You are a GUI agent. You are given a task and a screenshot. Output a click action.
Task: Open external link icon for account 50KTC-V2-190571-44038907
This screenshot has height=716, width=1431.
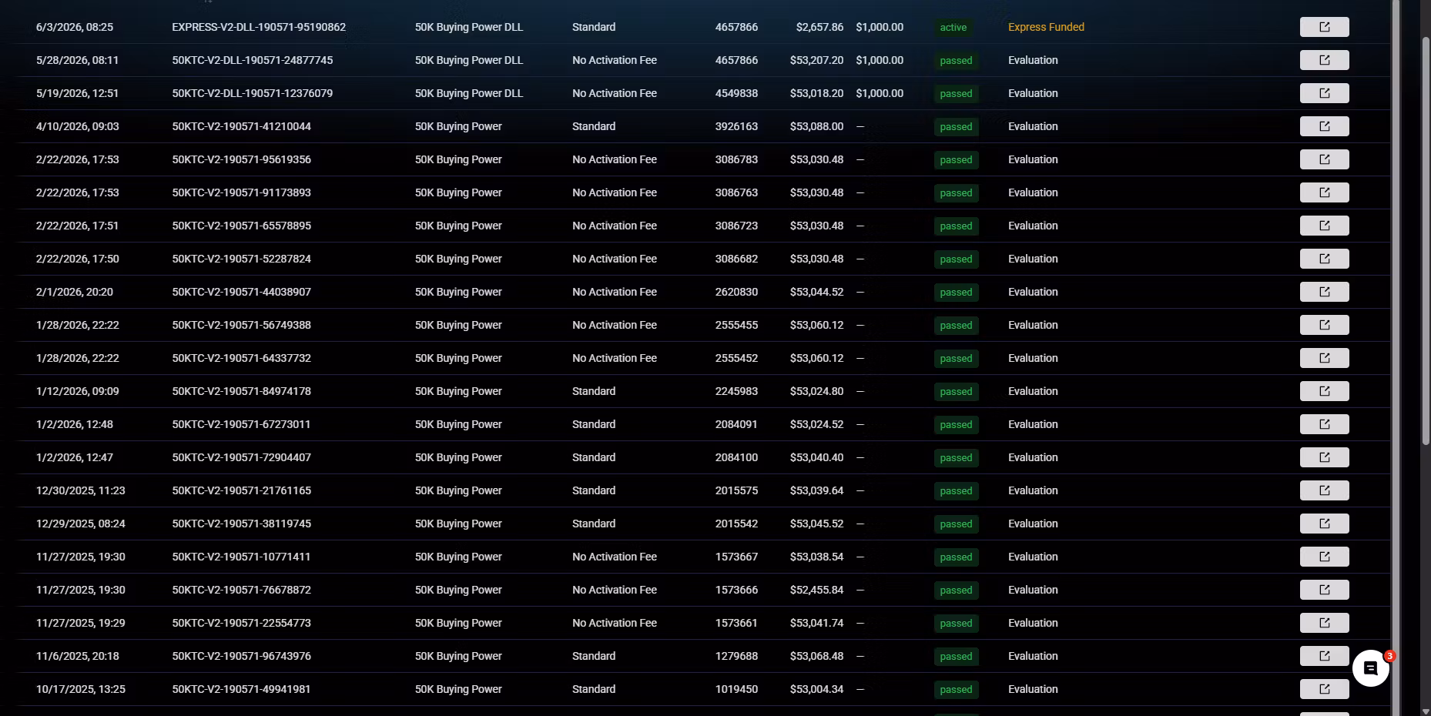(x=1324, y=292)
